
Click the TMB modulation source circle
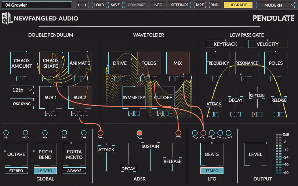[x=84, y=133]
